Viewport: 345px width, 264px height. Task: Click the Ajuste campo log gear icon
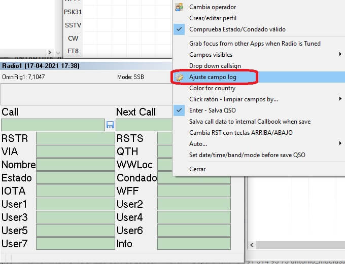(x=179, y=77)
